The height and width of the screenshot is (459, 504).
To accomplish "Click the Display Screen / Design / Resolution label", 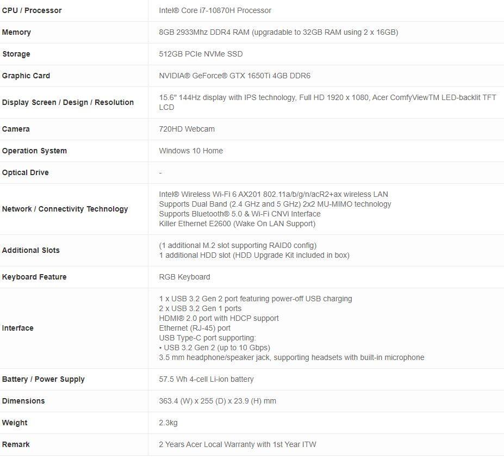I will pyautogui.click(x=68, y=102).
